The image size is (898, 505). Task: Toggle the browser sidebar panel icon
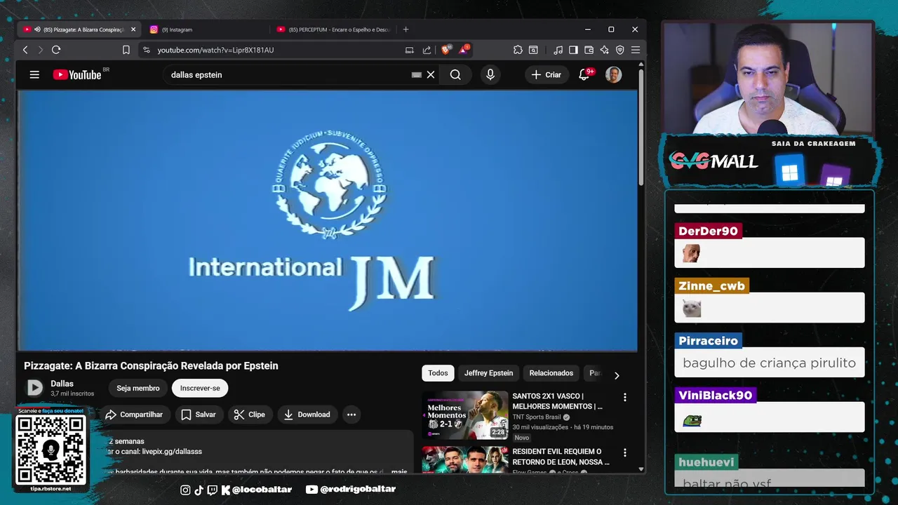click(573, 50)
